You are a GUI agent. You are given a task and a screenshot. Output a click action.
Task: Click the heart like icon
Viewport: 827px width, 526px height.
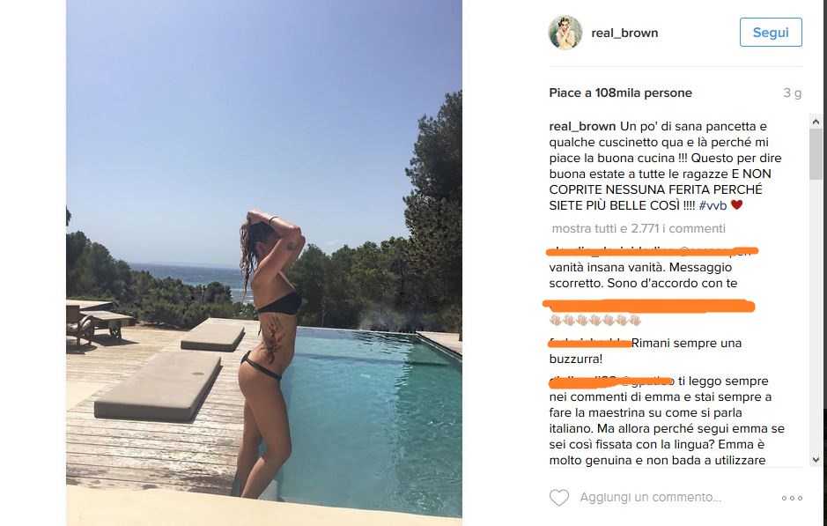tap(559, 498)
